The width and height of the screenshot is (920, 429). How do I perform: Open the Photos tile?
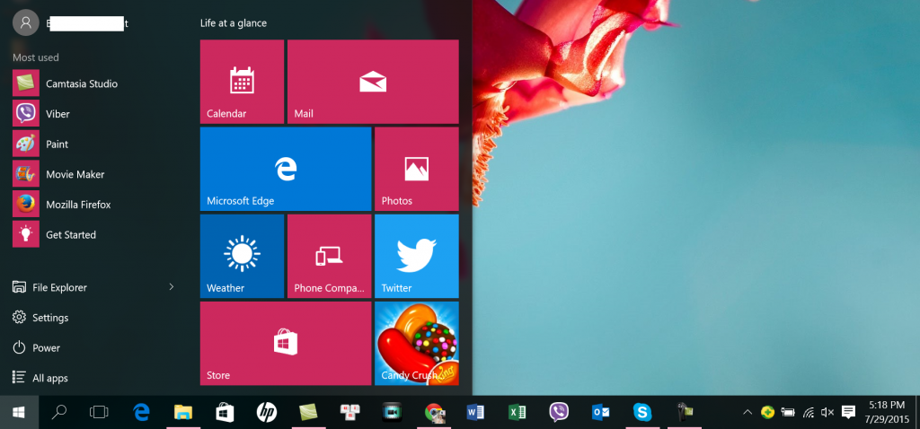coord(417,169)
